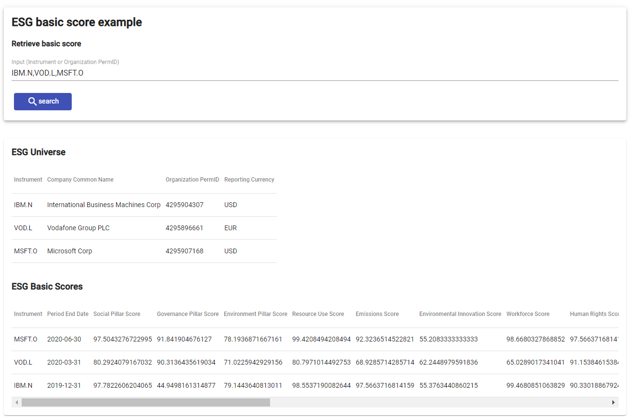Select Environment Pillar Score column header
This screenshot has width=634, height=420.
(256, 314)
